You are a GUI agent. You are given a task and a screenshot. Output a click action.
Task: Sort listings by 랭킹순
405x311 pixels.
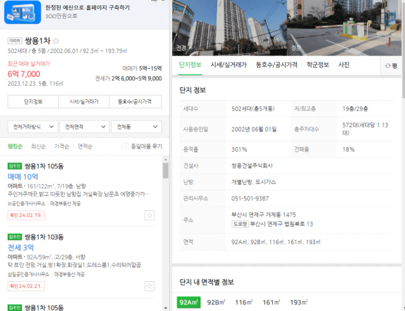15,147
